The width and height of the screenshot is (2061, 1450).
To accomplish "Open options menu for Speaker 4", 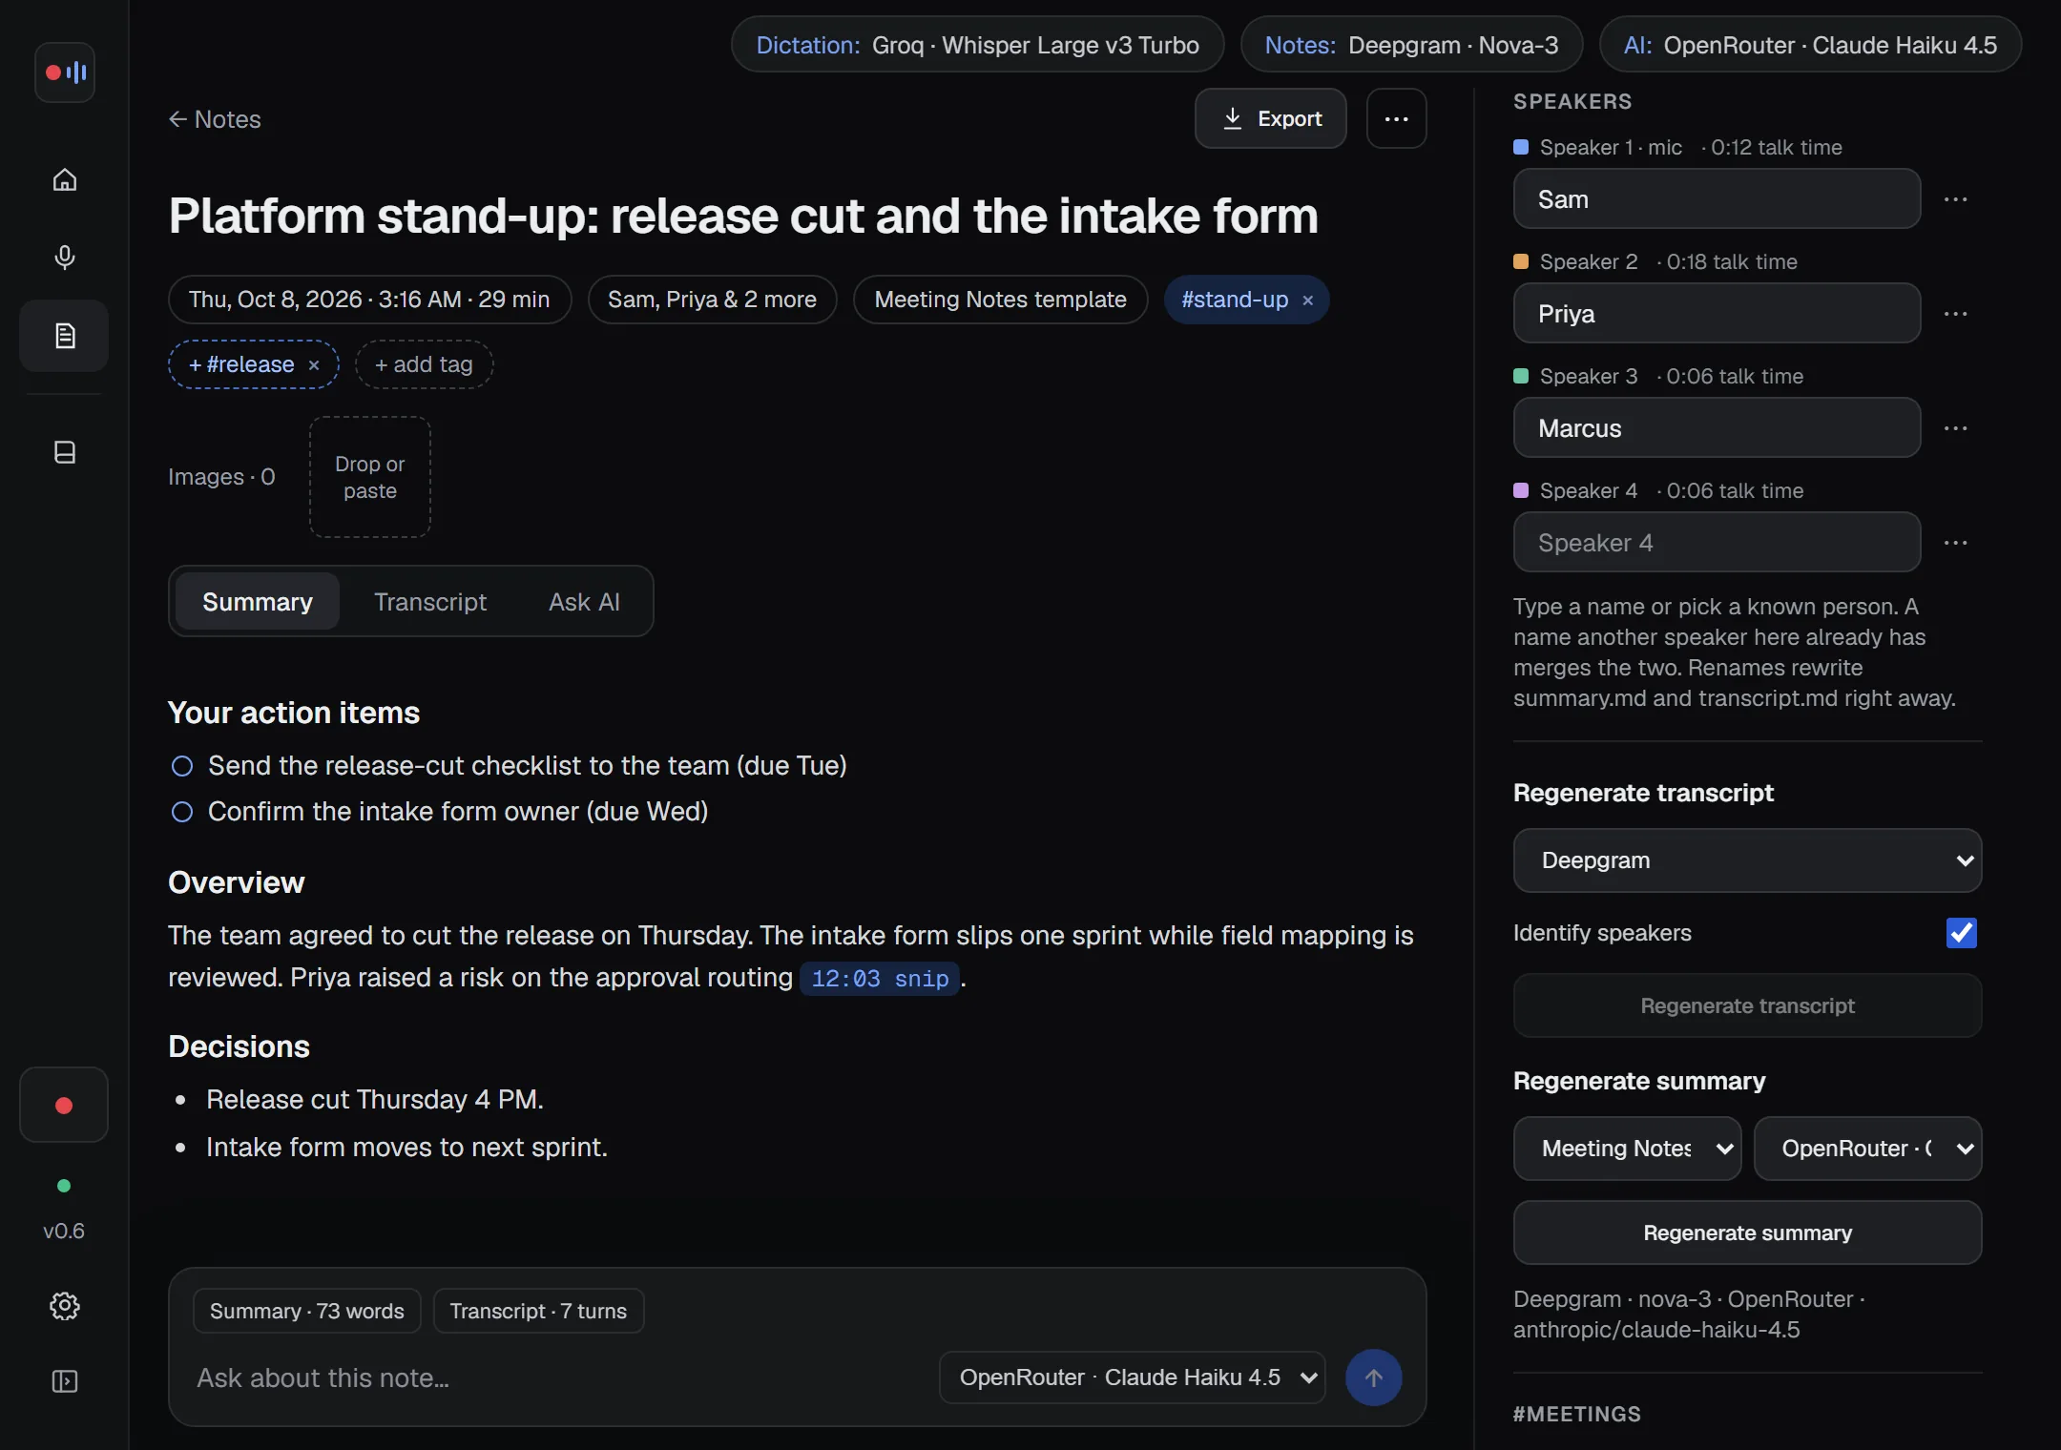I will 1955,543.
